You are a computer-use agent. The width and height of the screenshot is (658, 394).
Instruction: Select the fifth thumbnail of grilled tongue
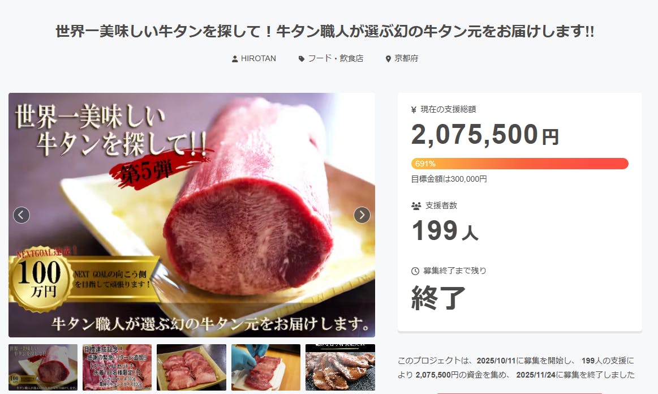[341, 367]
